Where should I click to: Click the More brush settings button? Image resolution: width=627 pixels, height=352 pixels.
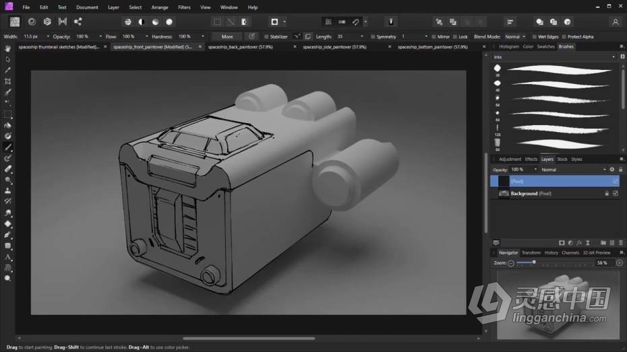pyautogui.click(x=227, y=37)
